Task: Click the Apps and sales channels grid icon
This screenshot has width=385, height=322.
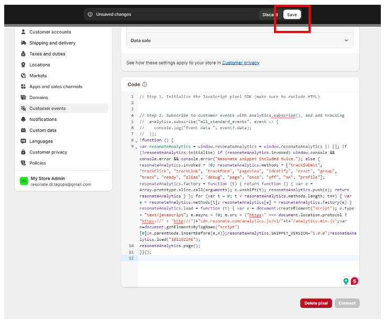Action: coord(24,86)
